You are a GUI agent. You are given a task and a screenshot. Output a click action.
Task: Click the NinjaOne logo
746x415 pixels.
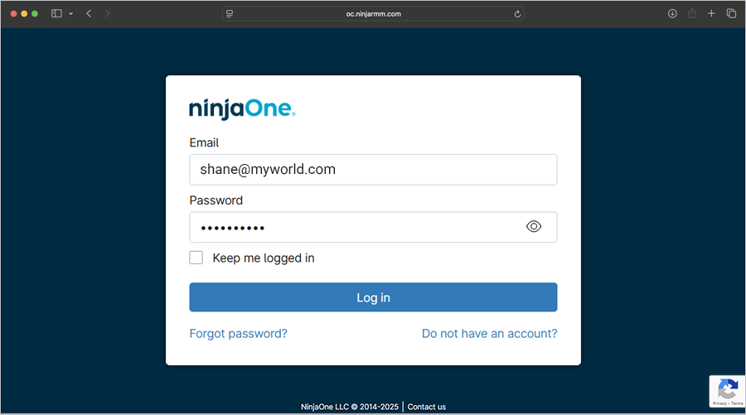pyautogui.click(x=242, y=109)
